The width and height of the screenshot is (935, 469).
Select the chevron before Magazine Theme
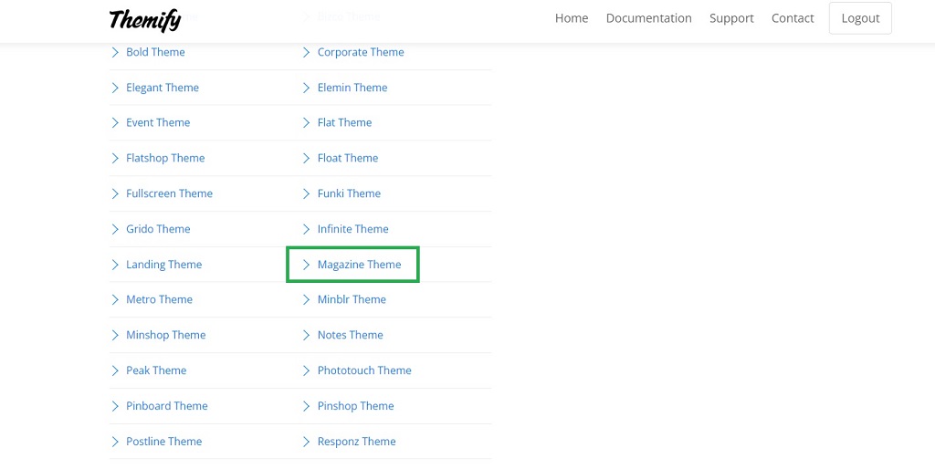coord(307,265)
